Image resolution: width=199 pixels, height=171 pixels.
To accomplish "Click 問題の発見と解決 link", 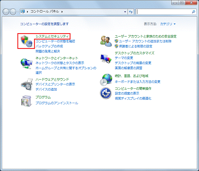I will click(48, 51).
